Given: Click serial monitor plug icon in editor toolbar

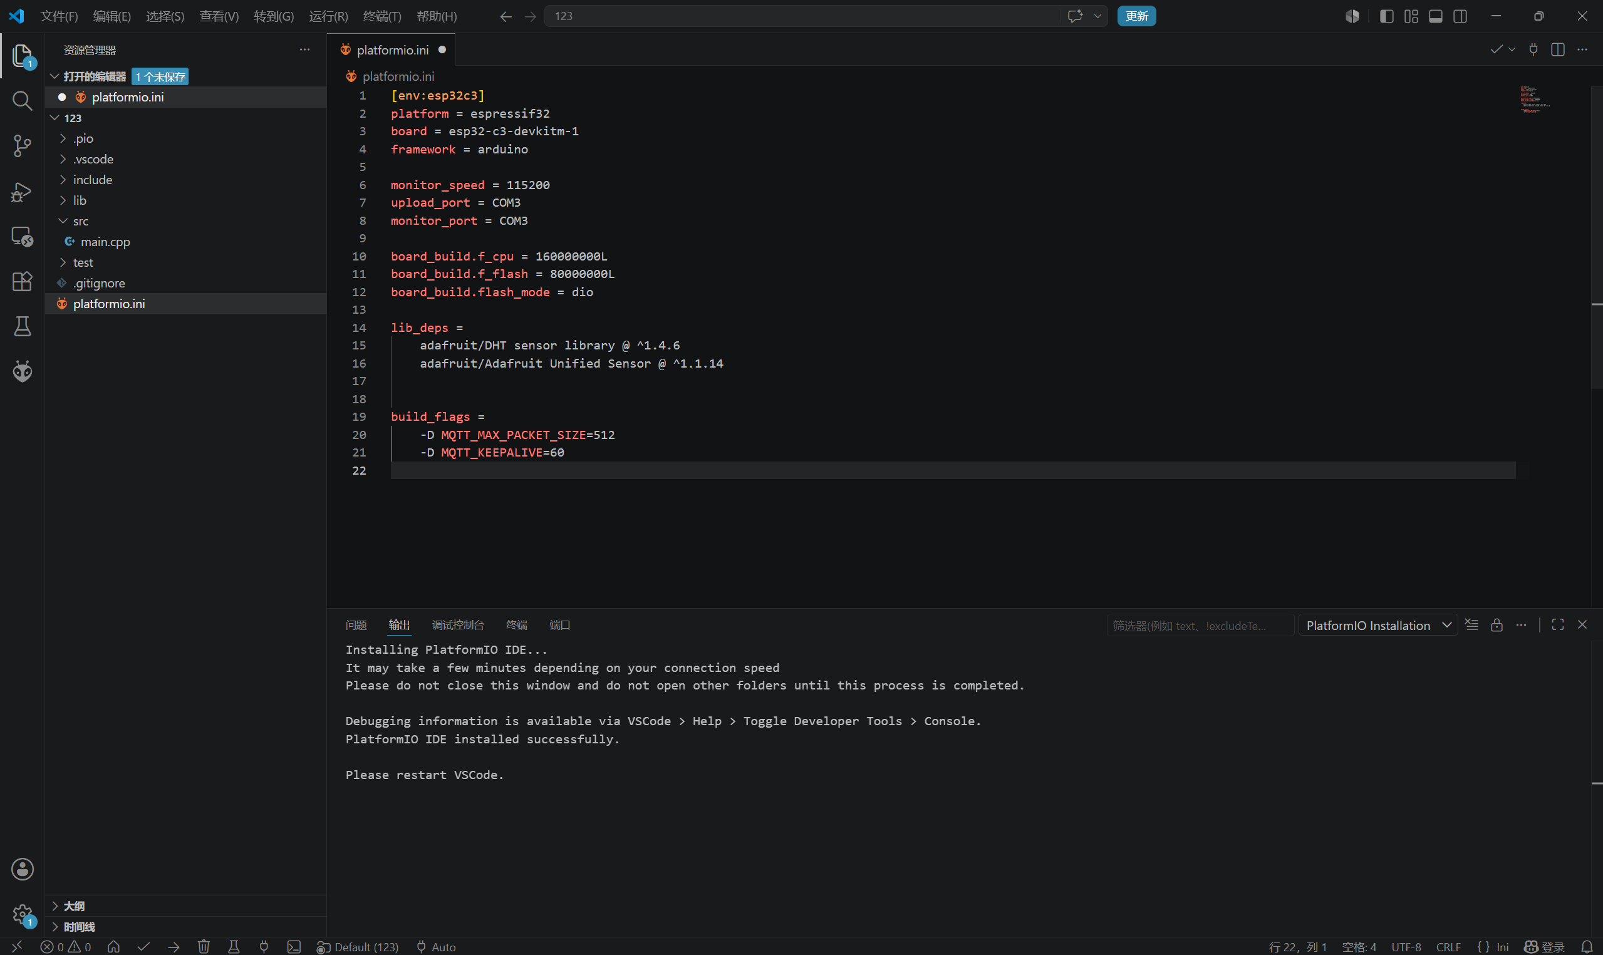Looking at the screenshot, I should click(1533, 49).
